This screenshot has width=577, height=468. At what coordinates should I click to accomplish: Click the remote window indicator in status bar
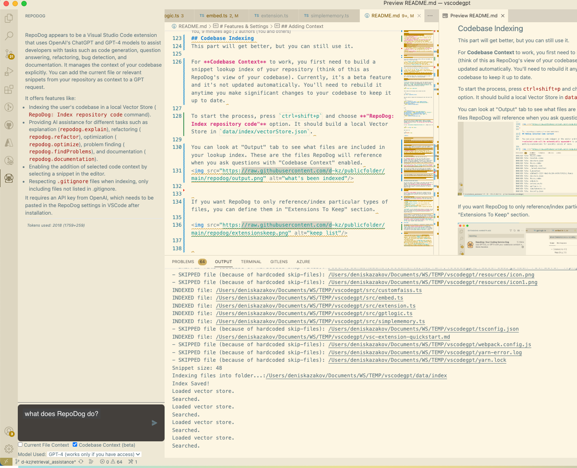6,462
